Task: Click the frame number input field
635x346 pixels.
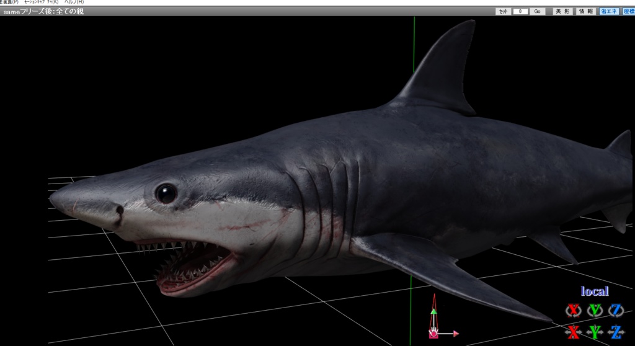Action: 520,11
